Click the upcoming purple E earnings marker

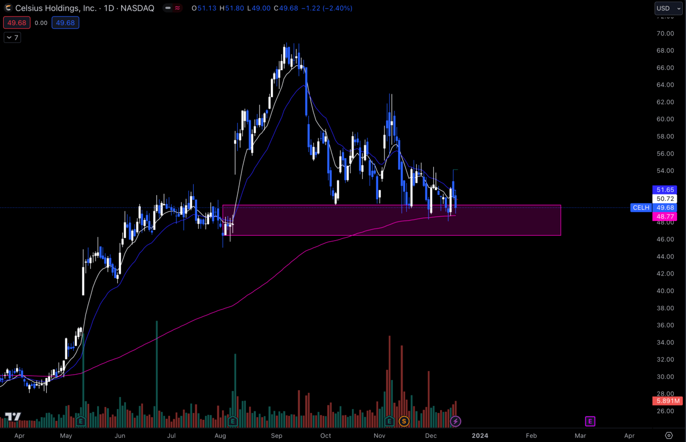(590, 421)
